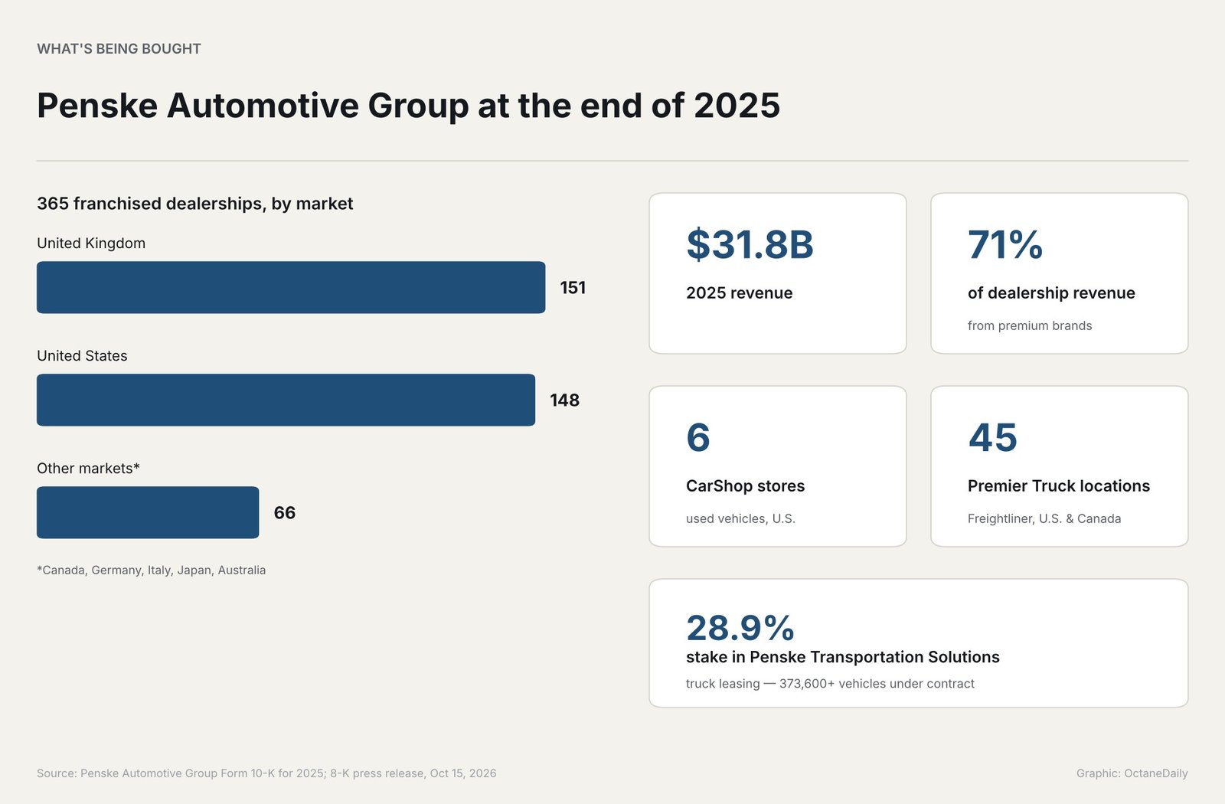Click the value "66" beside the bar

[284, 513]
